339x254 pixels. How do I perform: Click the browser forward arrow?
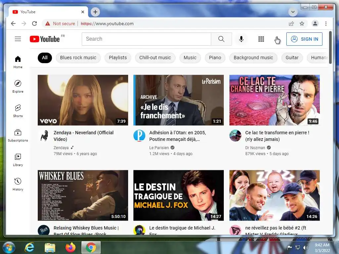point(24,23)
